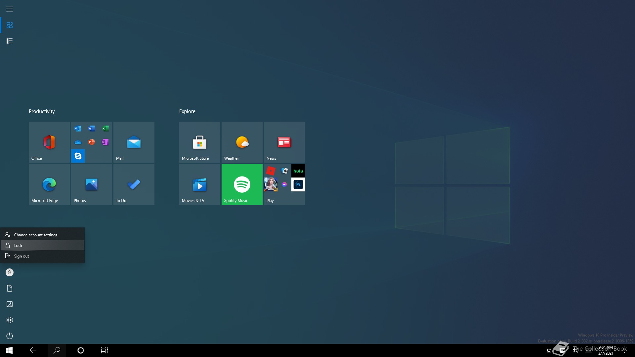Screen dimensions: 635x357
Task: Open the Power options menu
Action: 10,336
